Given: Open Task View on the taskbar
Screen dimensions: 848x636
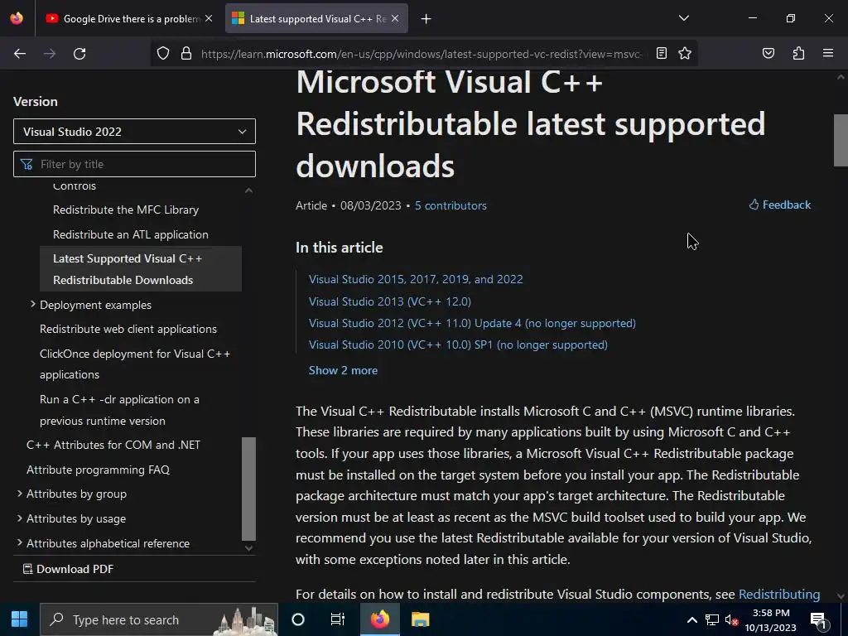Looking at the screenshot, I should [338, 619].
